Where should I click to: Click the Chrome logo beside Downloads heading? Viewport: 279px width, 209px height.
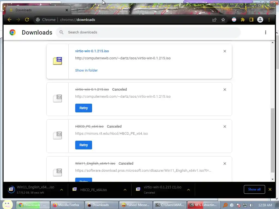(x=13, y=32)
